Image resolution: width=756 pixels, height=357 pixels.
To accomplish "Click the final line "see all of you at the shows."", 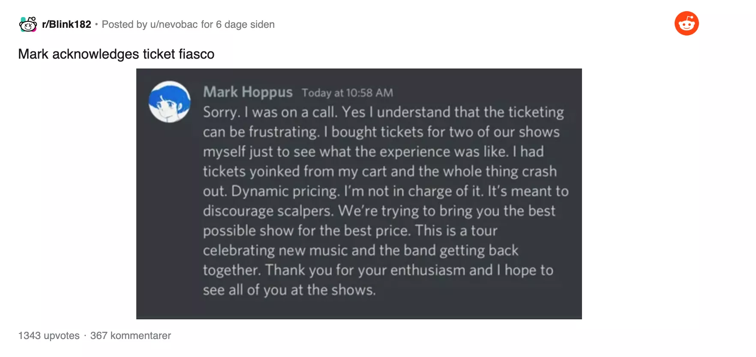I will [x=289, y=290].
